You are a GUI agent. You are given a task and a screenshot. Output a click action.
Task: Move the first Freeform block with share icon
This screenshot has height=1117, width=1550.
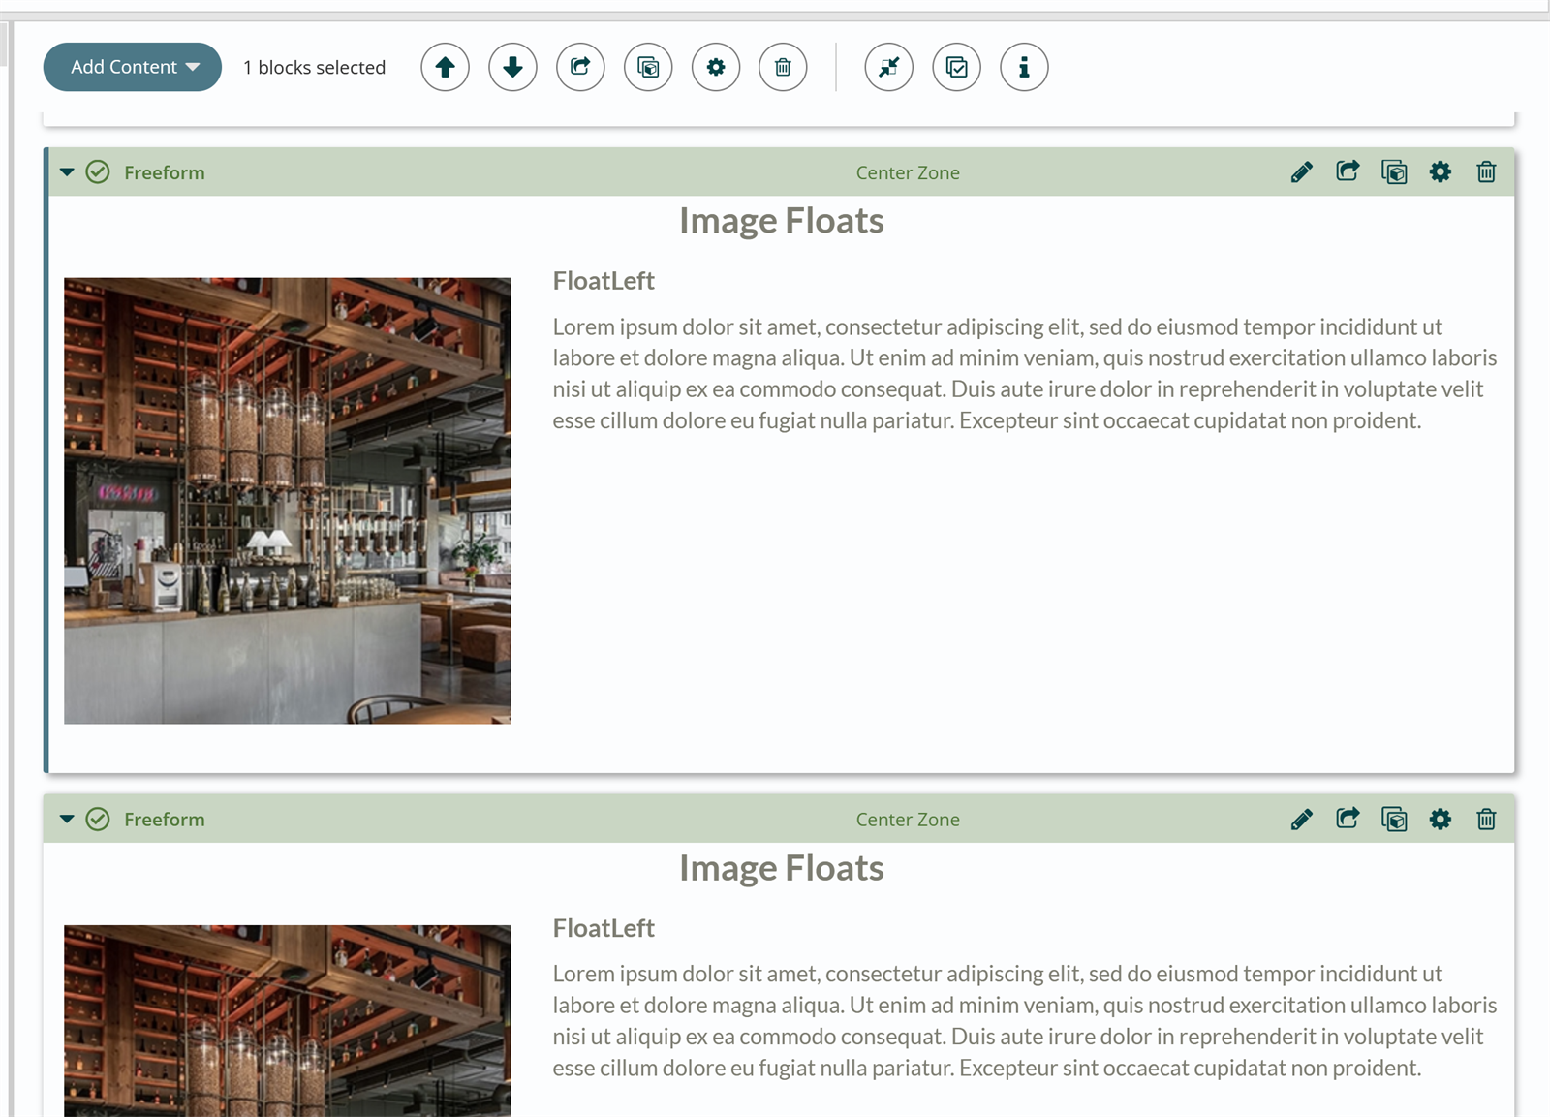coord(1348,171)
